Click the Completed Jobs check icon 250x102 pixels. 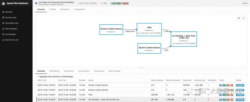(x=3, y=23)
